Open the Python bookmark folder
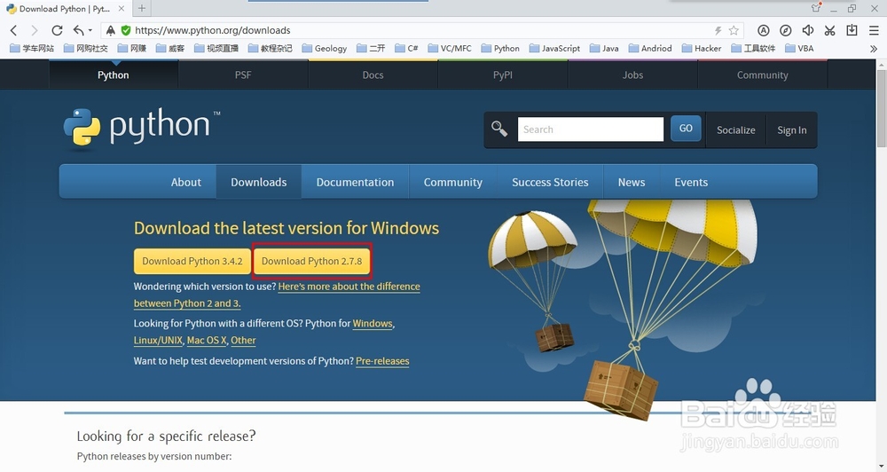 point(500,49)
